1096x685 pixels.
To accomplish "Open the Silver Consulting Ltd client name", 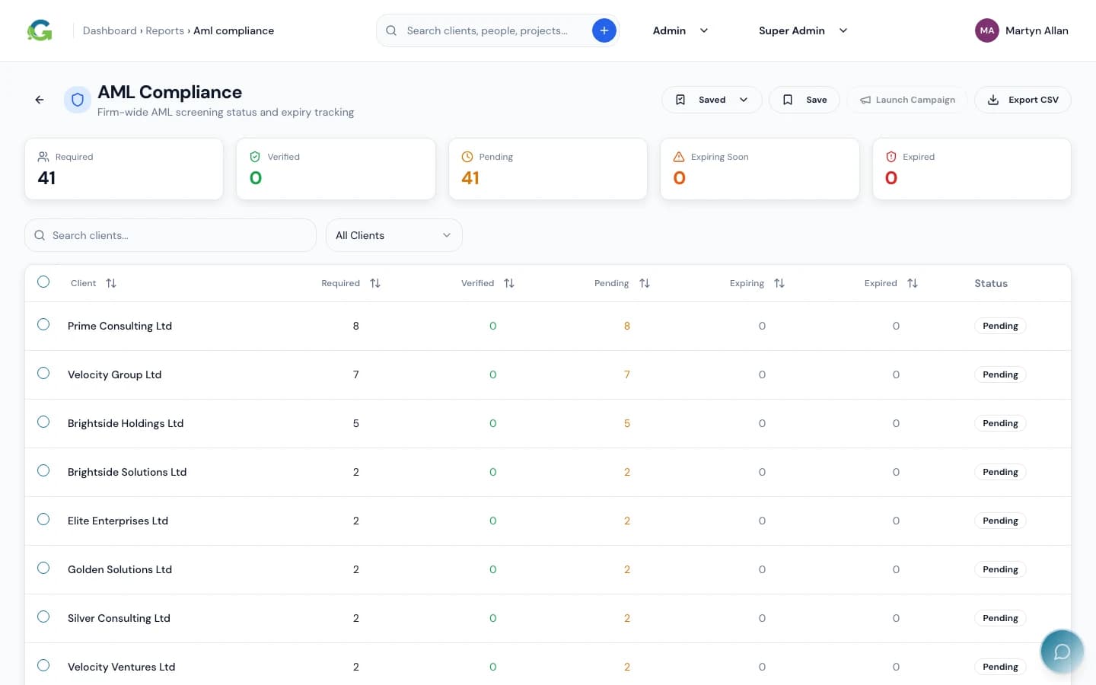I will (119, 618).
